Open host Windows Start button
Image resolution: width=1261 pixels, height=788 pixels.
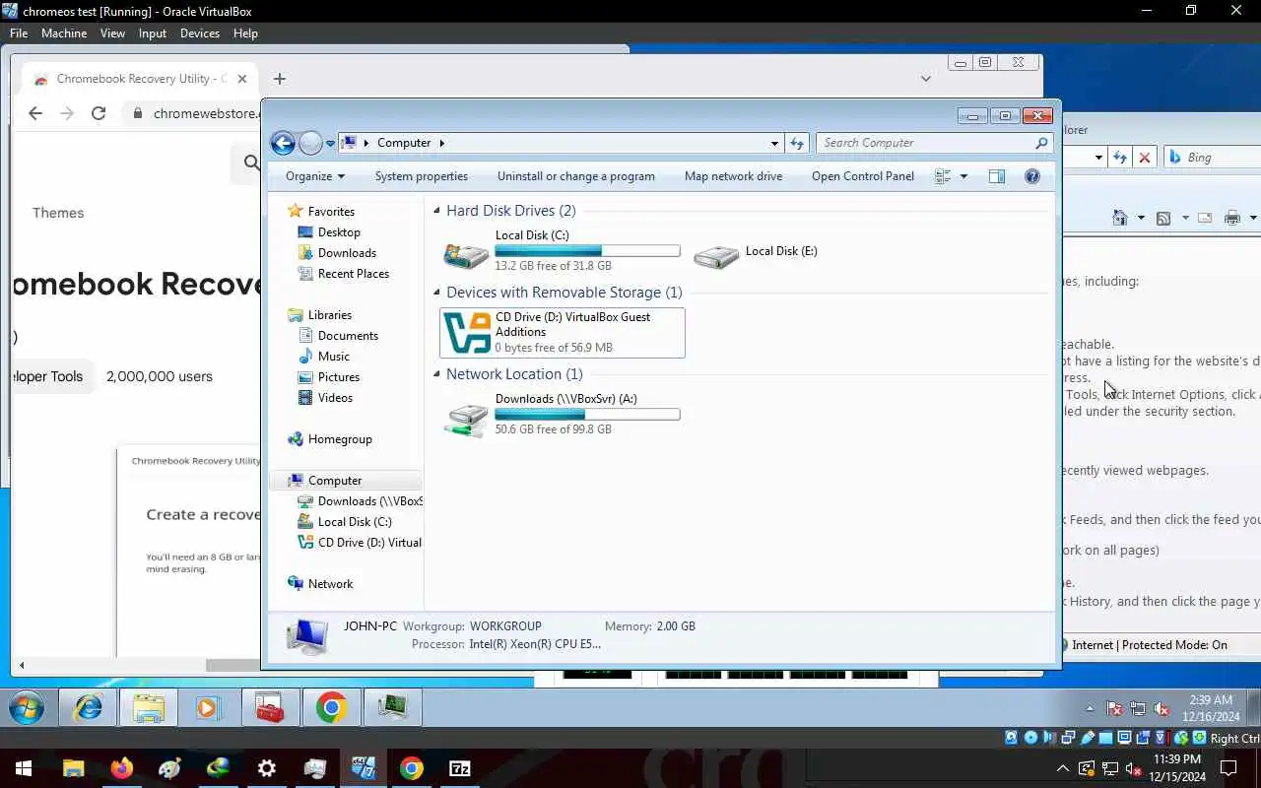24,768
